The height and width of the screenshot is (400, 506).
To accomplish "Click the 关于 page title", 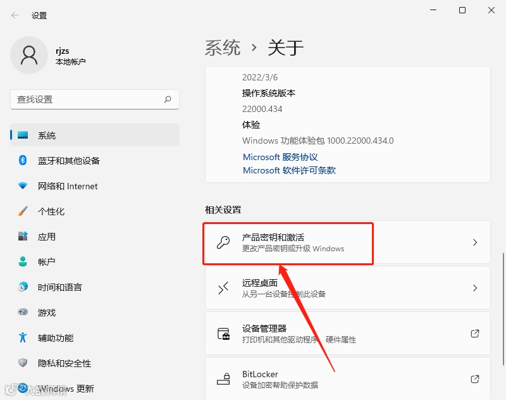I will [286, 47].
